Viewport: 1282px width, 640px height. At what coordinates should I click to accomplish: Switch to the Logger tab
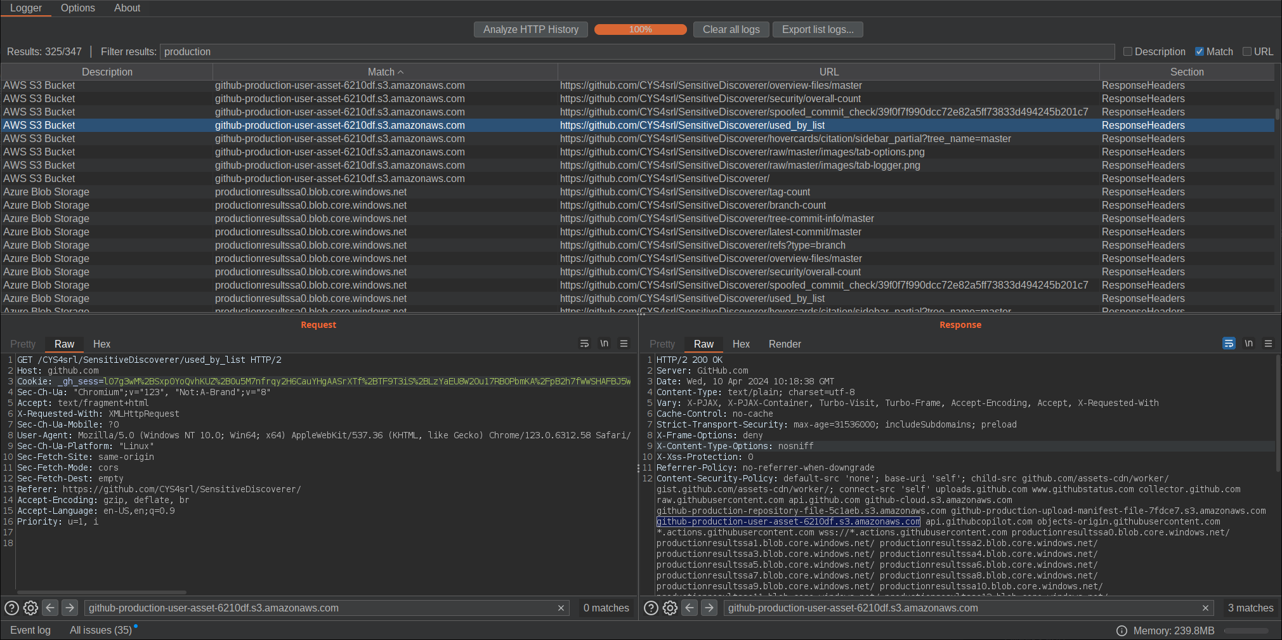[x=26, y=8]
